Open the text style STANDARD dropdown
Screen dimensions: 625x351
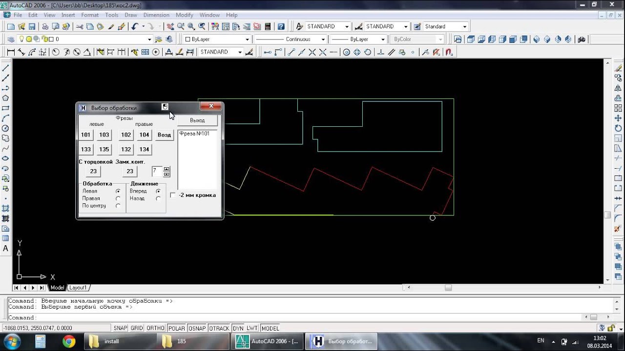347,26
